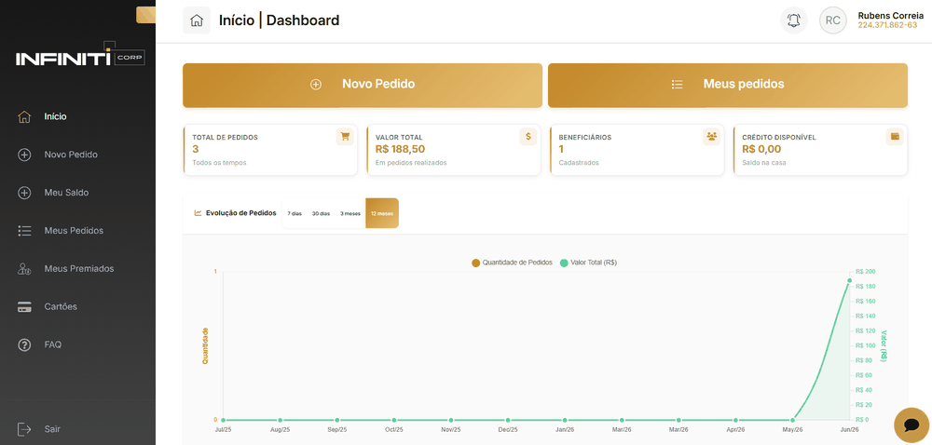
Task: Toggle Valor Total (R$) legend series
Action: coord(588,263)
